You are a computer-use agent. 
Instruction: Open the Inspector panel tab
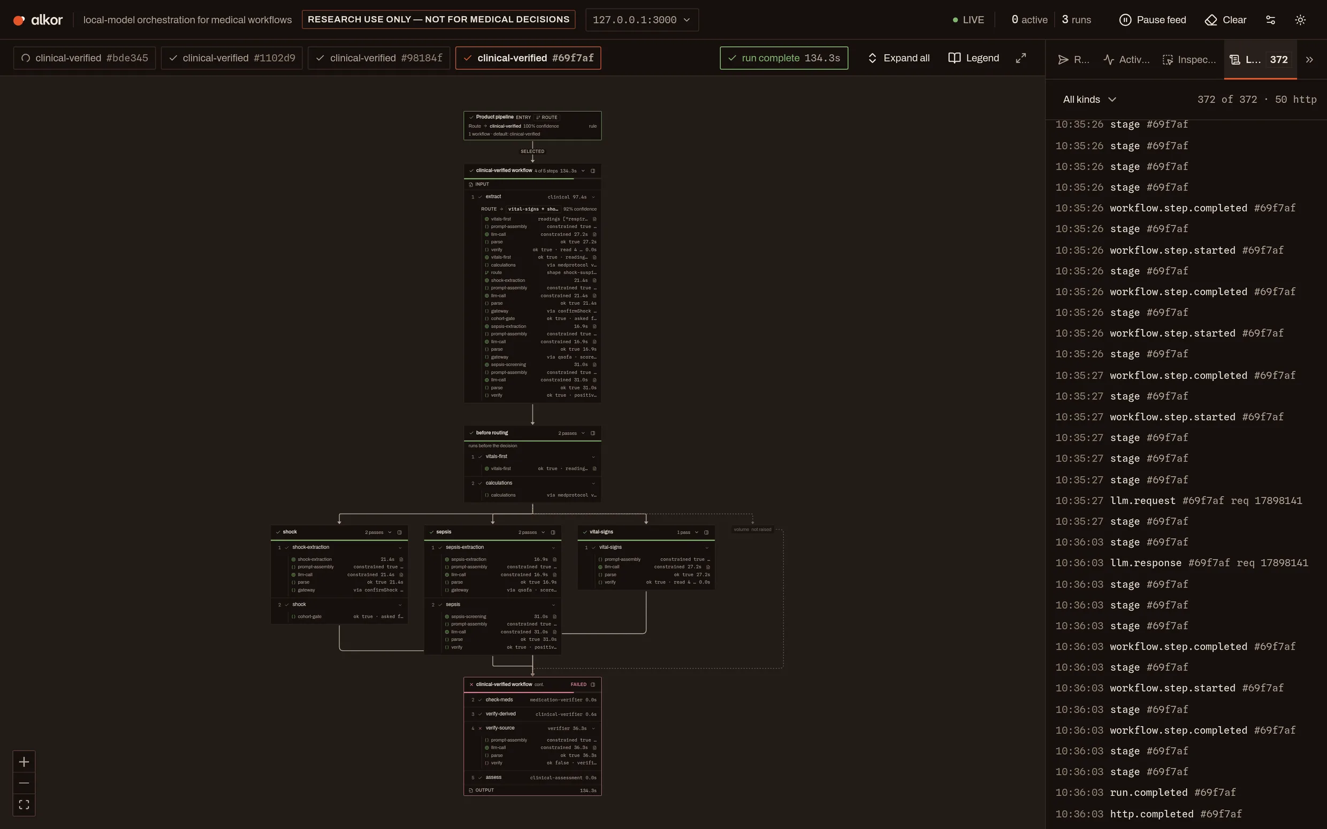tap(1189, 60)
